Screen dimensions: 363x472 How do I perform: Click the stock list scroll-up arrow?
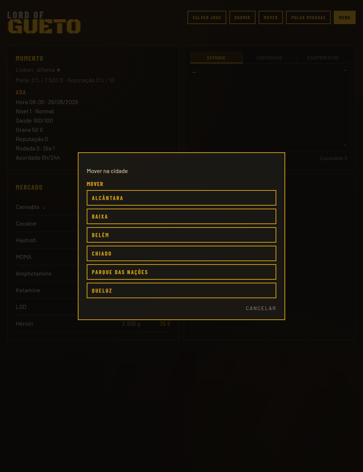[345, 70]
